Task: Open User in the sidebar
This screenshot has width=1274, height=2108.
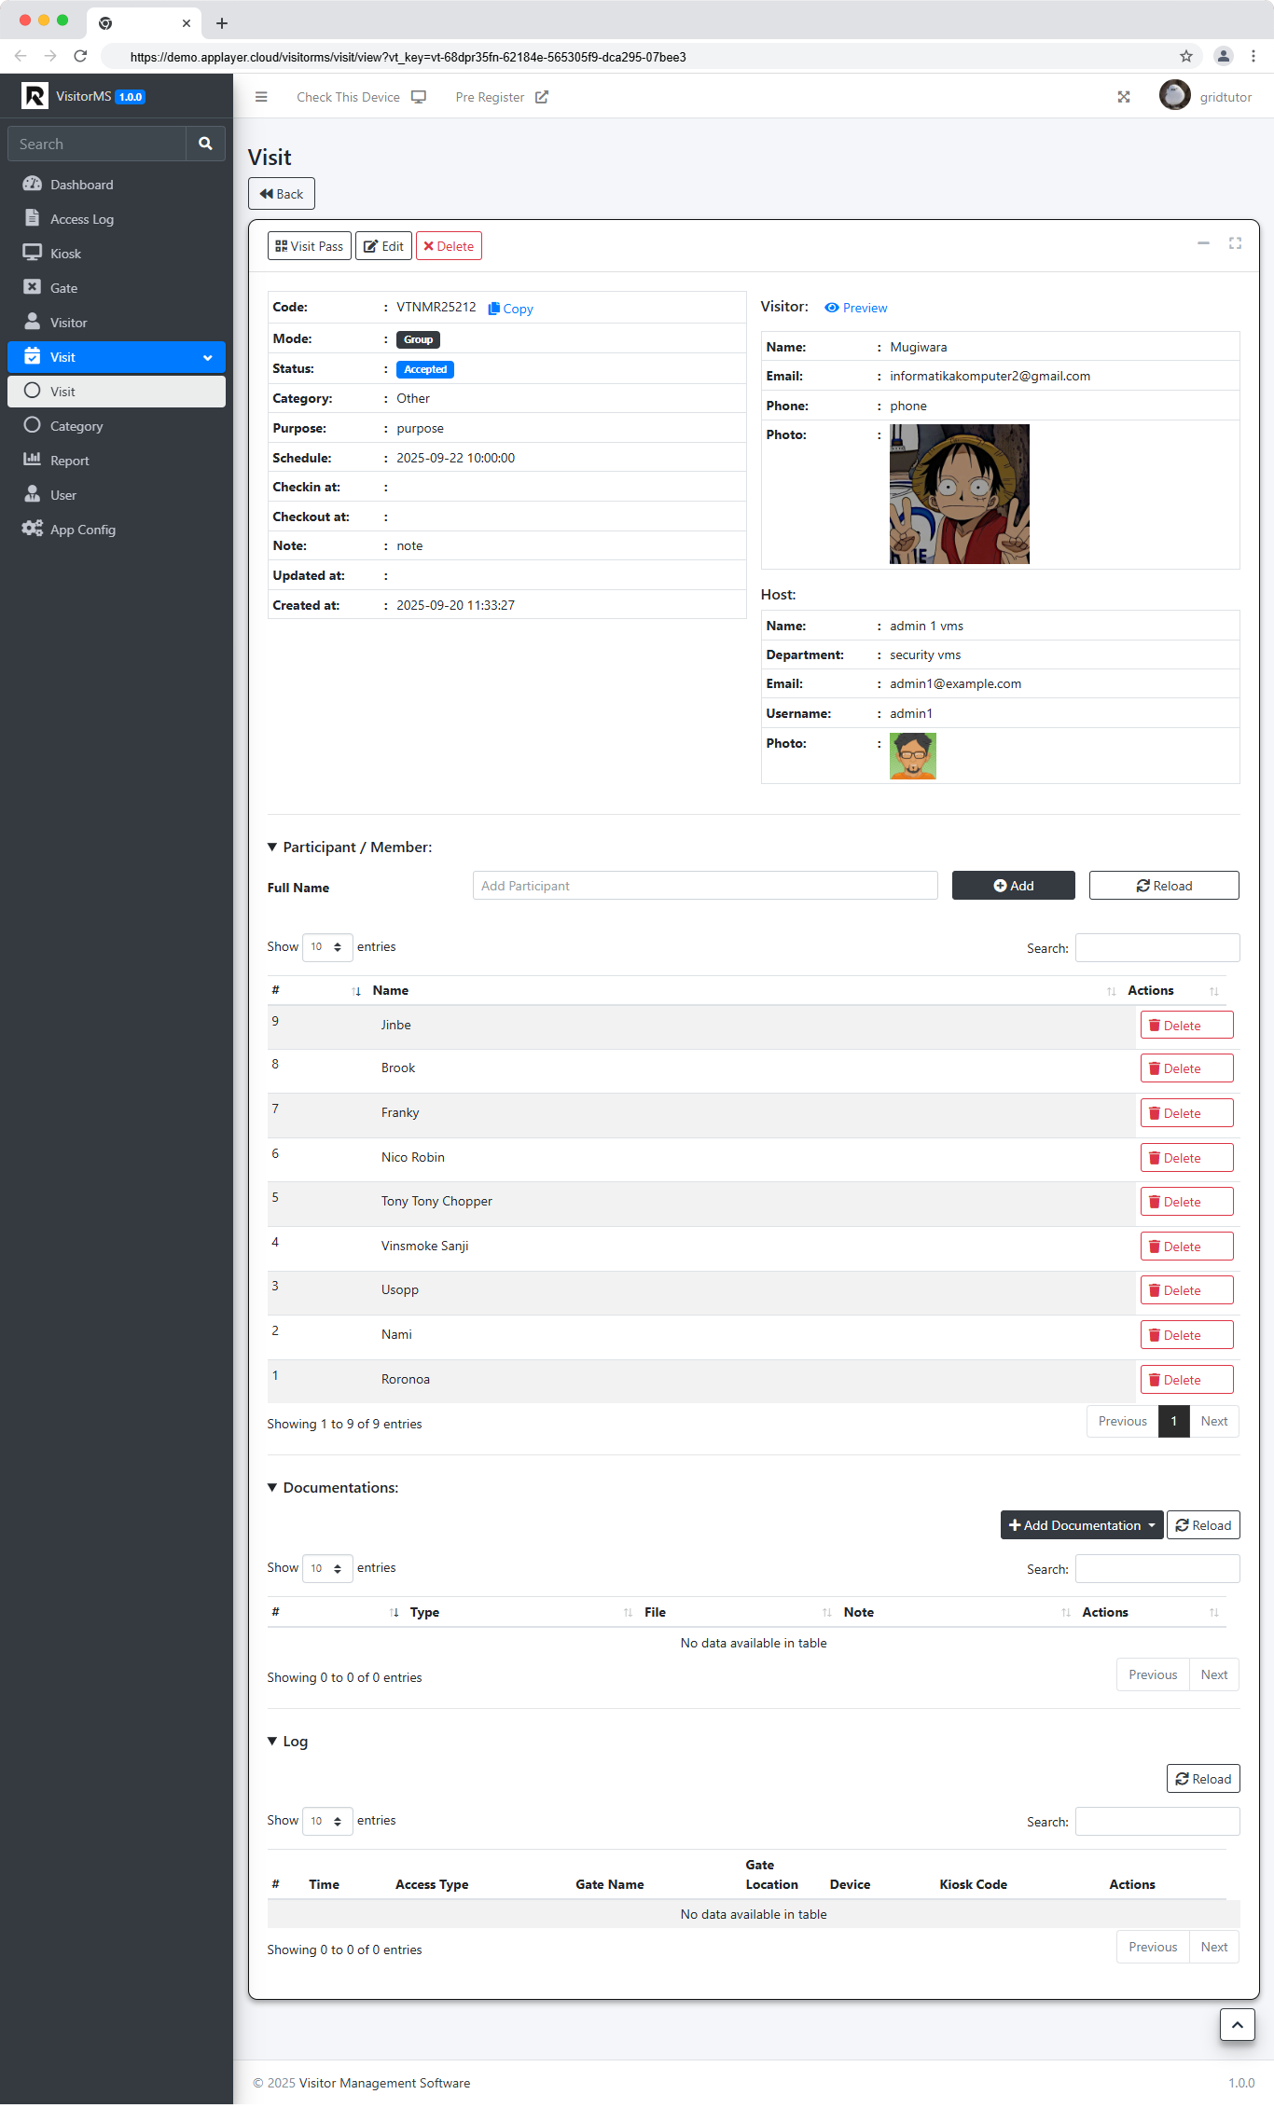Action: 117,495
